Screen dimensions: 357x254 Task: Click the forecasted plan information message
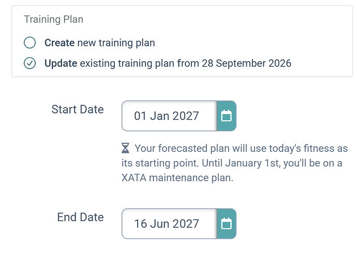tap(234, 163)
